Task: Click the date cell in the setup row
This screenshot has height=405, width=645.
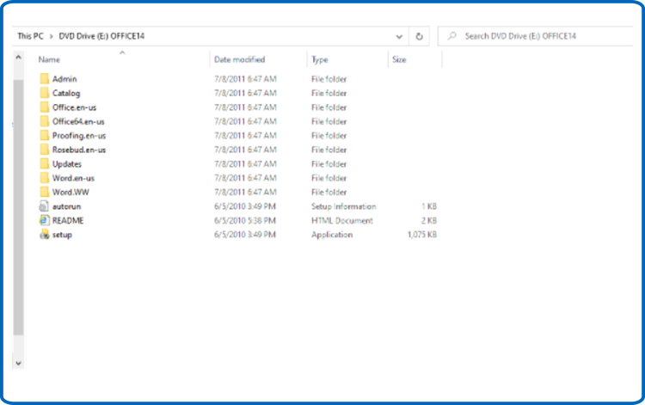Action: 245,235
